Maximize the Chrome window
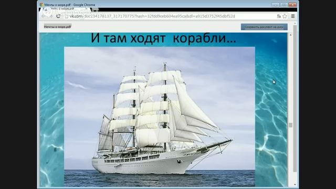Viewport: 336px width, 189px height. tap(283, 5)
